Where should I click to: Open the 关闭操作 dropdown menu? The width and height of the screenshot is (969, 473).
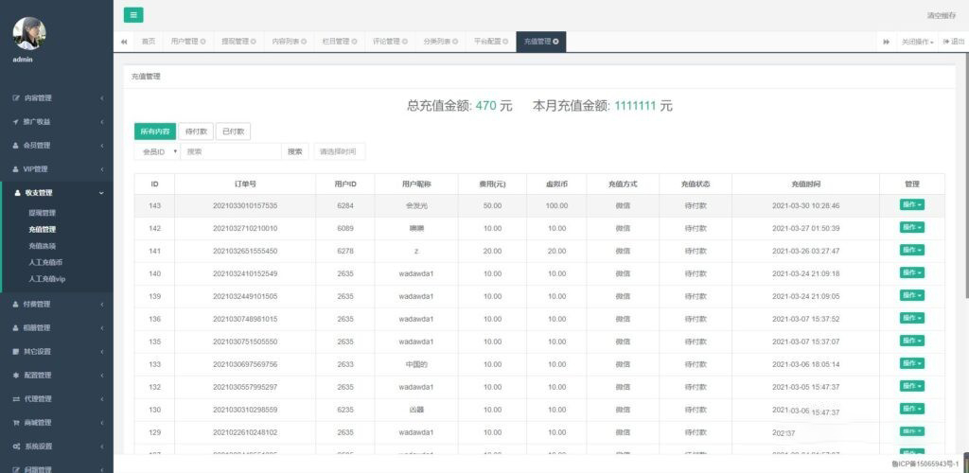(917, 42)
